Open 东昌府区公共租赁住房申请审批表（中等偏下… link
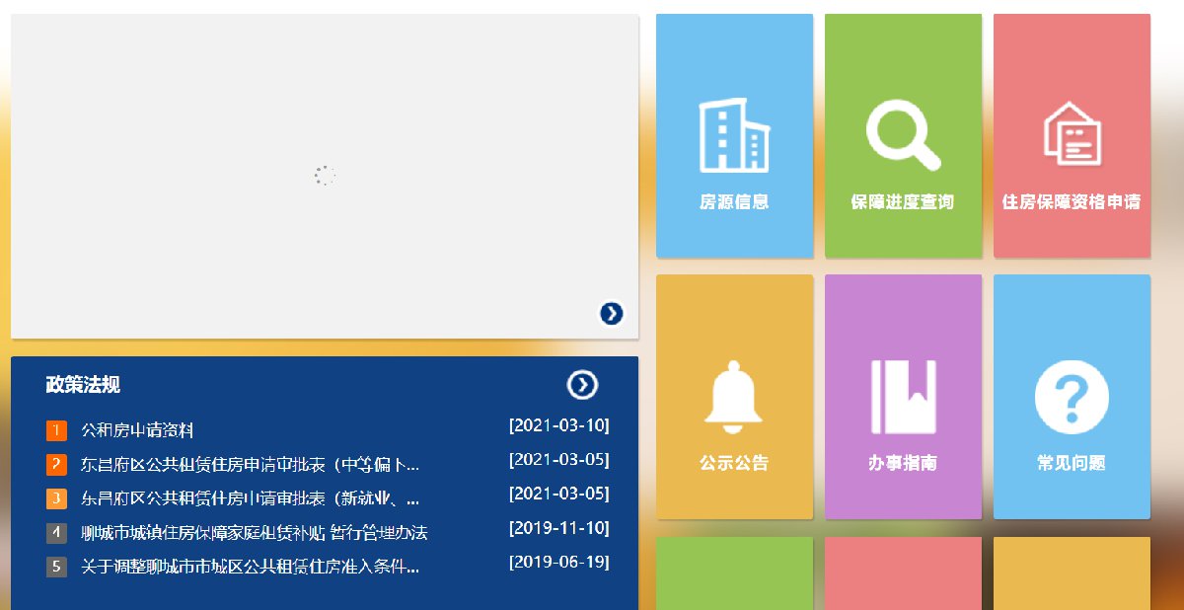Viewport: 1184px width, 610px height. point(250,464)
